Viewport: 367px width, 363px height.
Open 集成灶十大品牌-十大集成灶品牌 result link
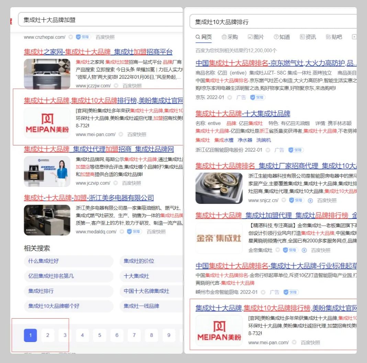tap(243, 113)
